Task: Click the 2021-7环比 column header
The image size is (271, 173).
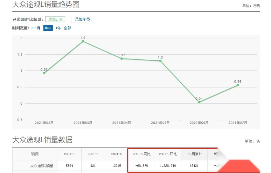Action: pyautogui.click(x=168, y=154)
